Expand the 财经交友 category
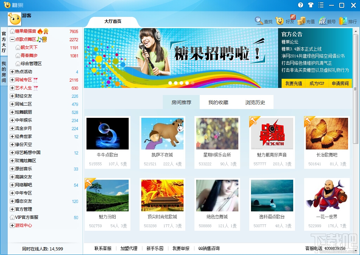The height and width of the screenshot is (255, 360). [12, 96]
